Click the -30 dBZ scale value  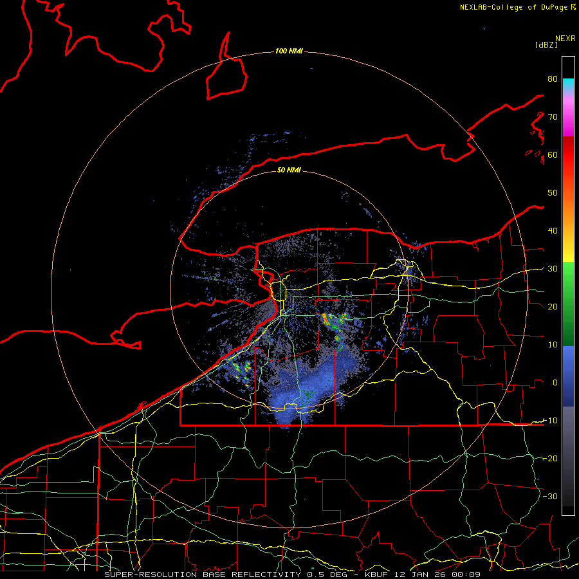click(x=550, y=496)
